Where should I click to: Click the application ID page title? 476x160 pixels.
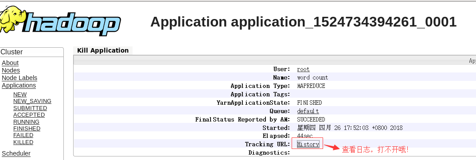tap(303, 22)
